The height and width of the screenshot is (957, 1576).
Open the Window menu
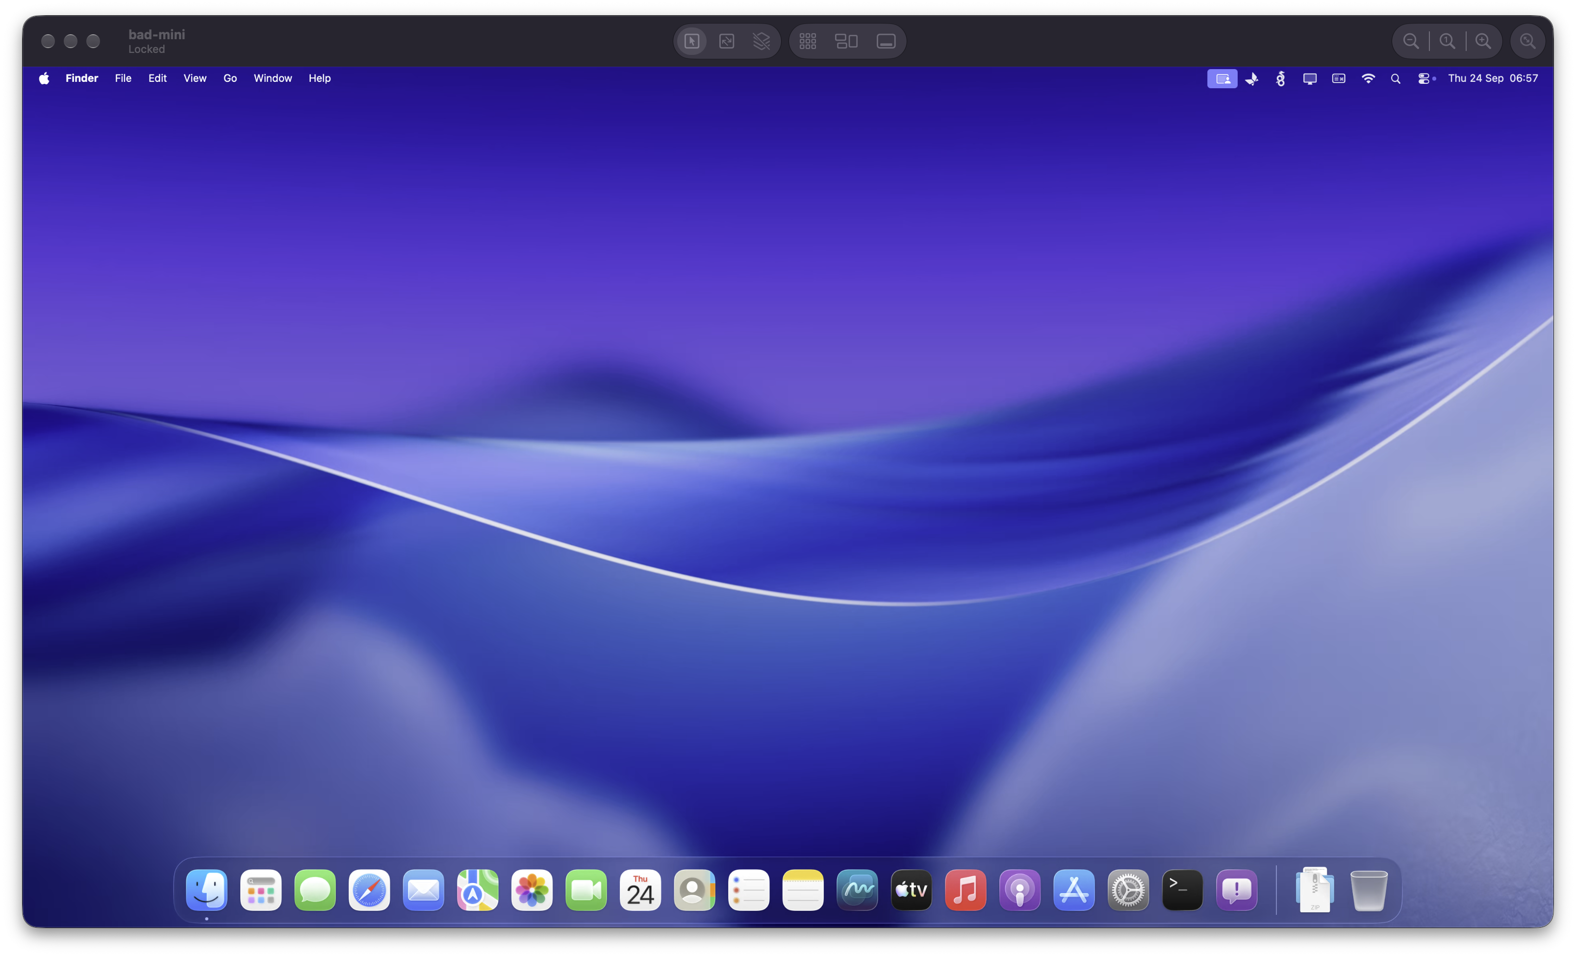[x=273, y=78]
